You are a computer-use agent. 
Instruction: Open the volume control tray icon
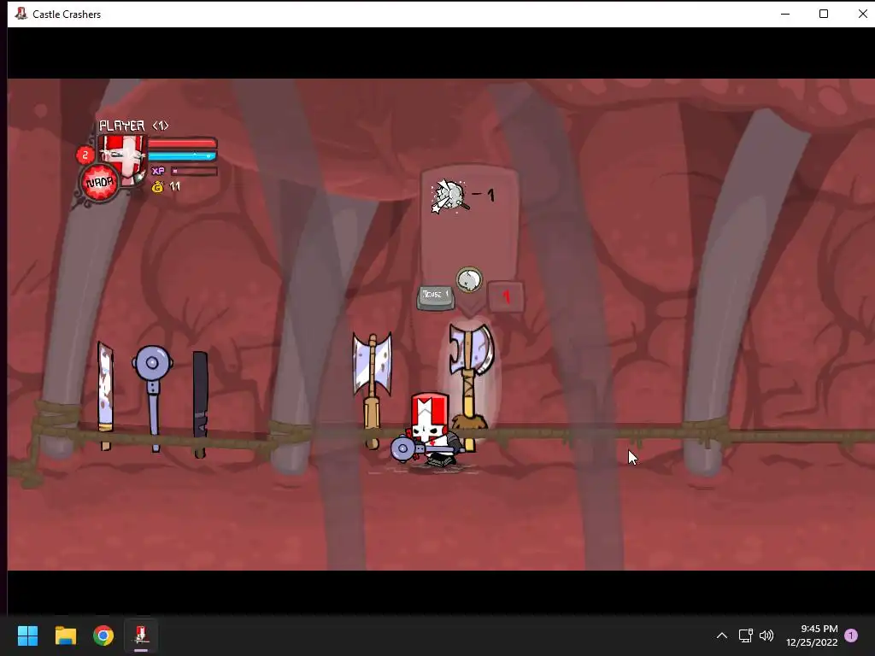coord(766,635)
